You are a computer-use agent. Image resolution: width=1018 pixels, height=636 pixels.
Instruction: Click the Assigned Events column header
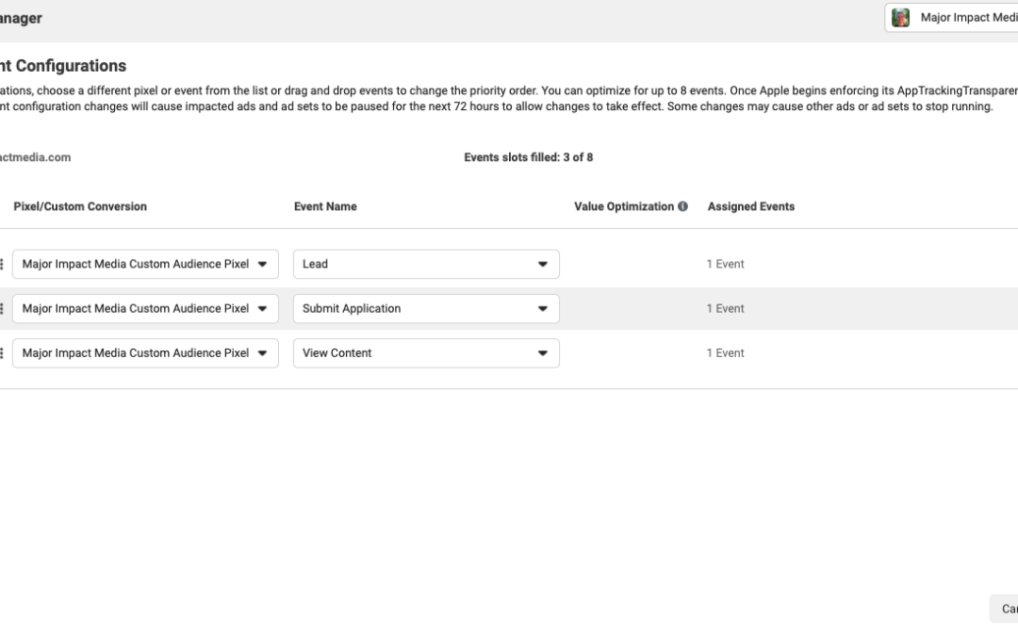[x=751, y=206]
